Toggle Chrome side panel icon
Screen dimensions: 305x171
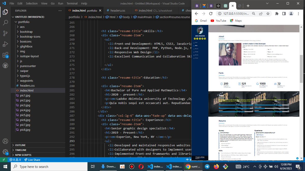click(x=284, y=14)
